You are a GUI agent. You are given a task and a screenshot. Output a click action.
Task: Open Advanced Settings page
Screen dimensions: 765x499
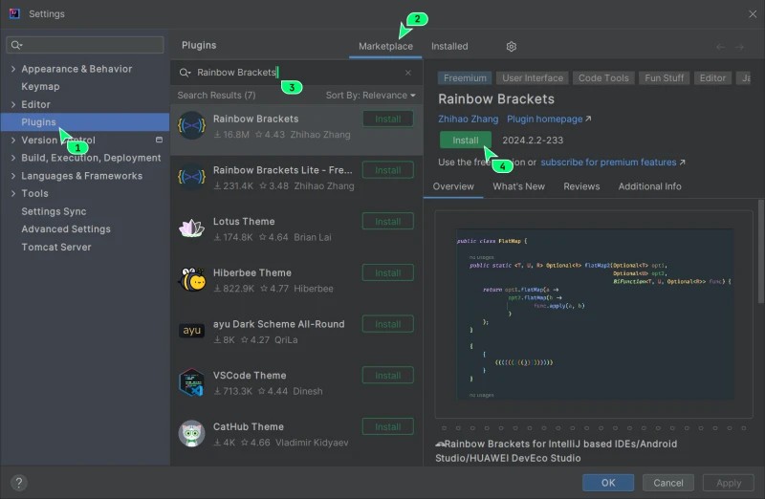pos(66,228)
